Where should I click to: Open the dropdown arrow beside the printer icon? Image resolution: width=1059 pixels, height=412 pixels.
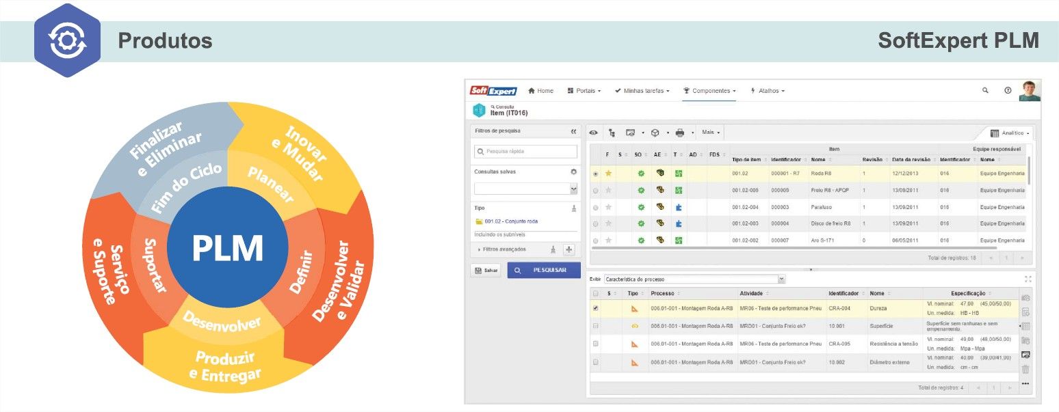point(692,133)
